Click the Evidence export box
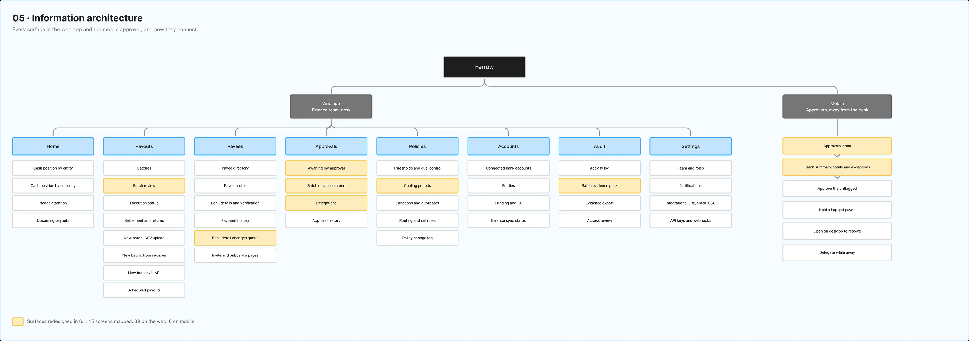The image size is (969, 341). click(x=599, y=203)
